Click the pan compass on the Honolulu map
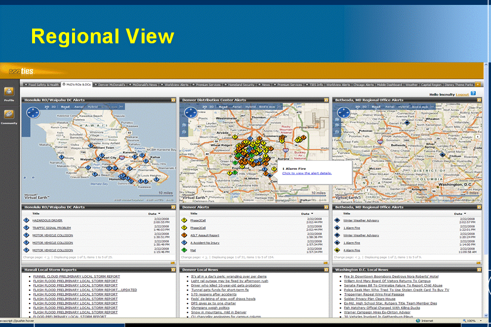 coord(33,113)
